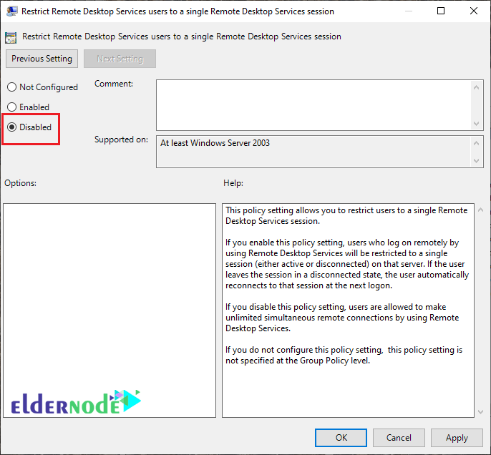Click the policy setting icon beside heading
Image resolution: width=491 pixels, height=455 pixels.
click(x=11, y=37)
